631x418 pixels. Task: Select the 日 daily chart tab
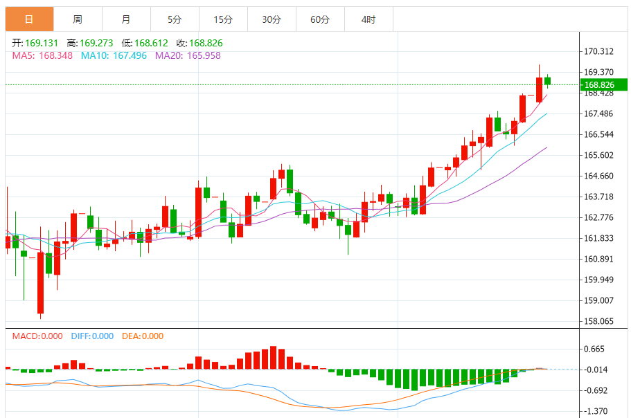(29, 19)
